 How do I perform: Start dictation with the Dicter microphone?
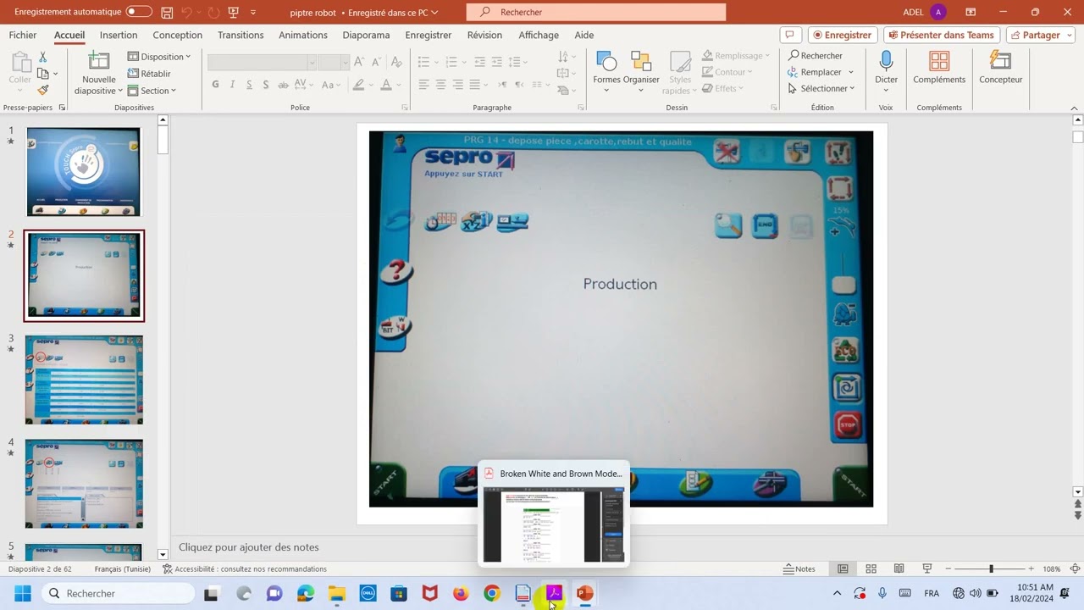[x=886, y=68]
